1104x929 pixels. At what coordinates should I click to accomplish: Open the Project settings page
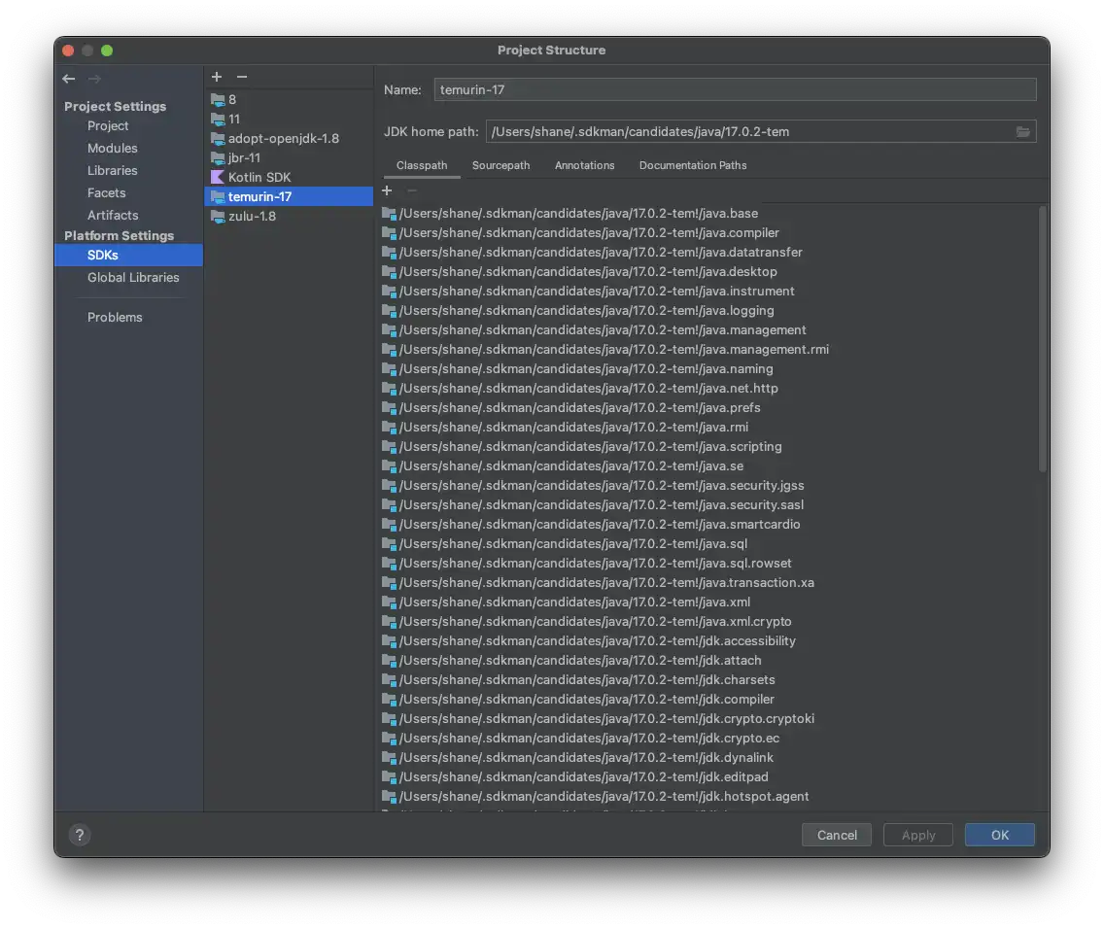point(129,126)
